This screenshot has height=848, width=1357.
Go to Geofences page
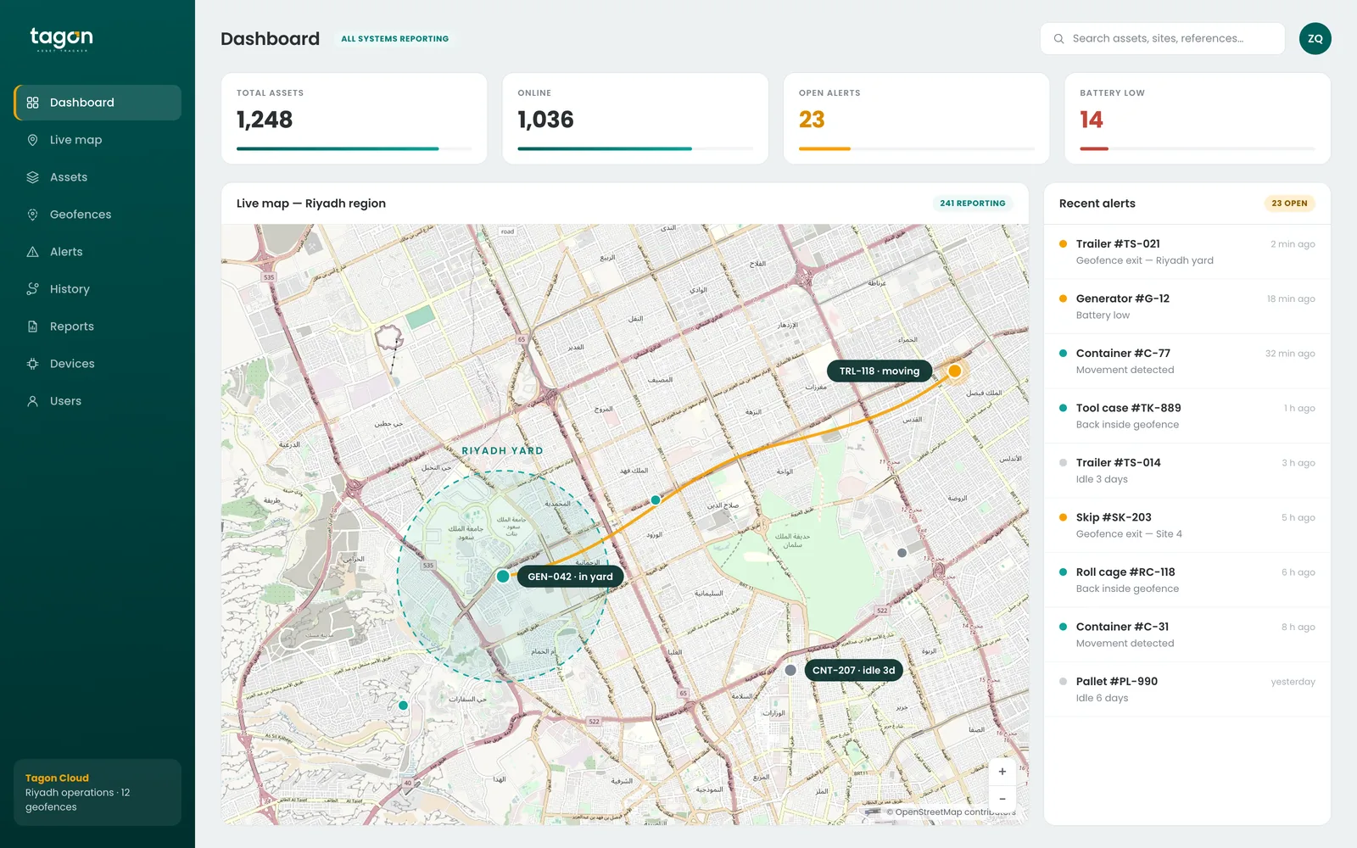click(x=98, y=215)
